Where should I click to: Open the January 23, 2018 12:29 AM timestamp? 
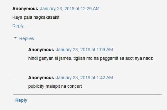pos(70,9)
